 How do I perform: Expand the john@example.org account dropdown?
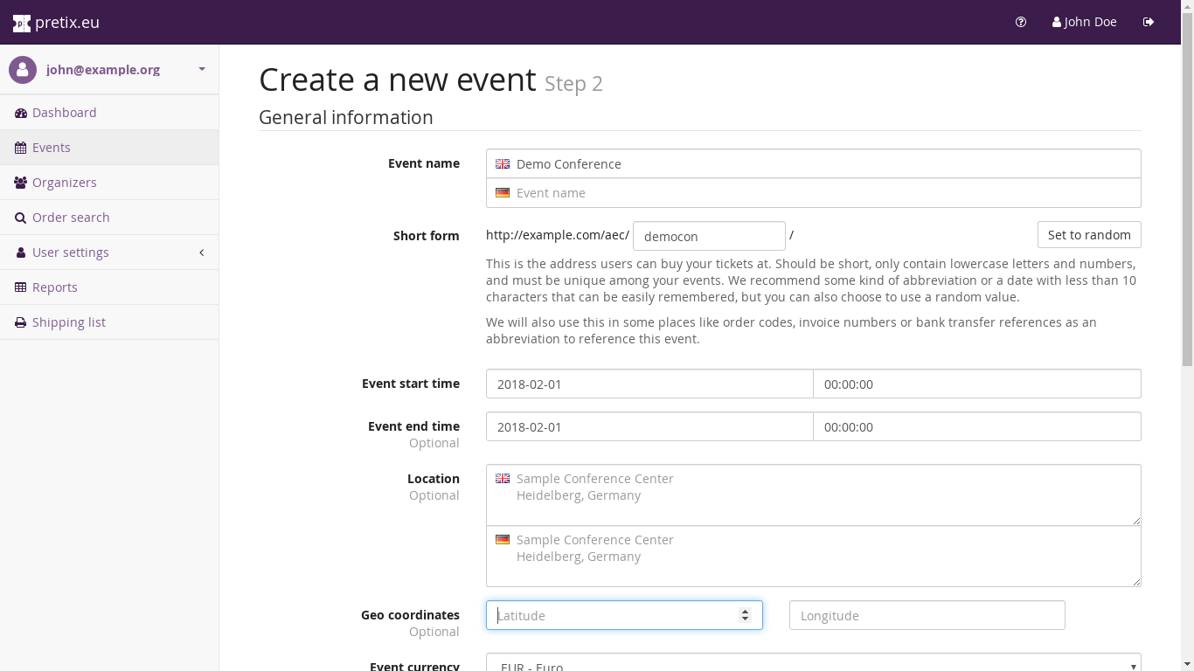tap(201, 69)
